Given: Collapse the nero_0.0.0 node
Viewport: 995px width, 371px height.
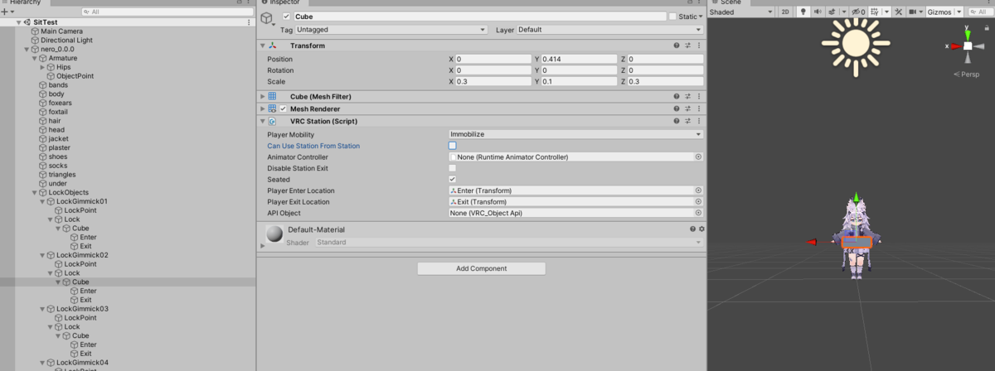Looking at the screenshot, I should tap(26, 50).
